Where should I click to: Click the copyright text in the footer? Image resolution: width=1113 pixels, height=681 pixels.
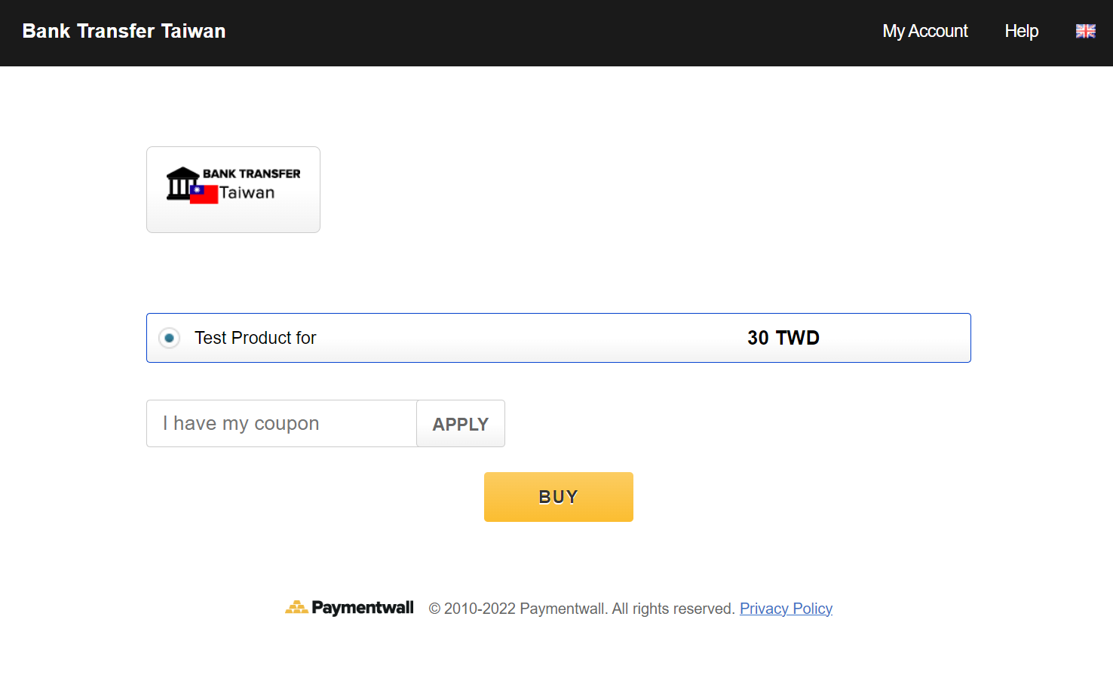(x=581, y=609)
